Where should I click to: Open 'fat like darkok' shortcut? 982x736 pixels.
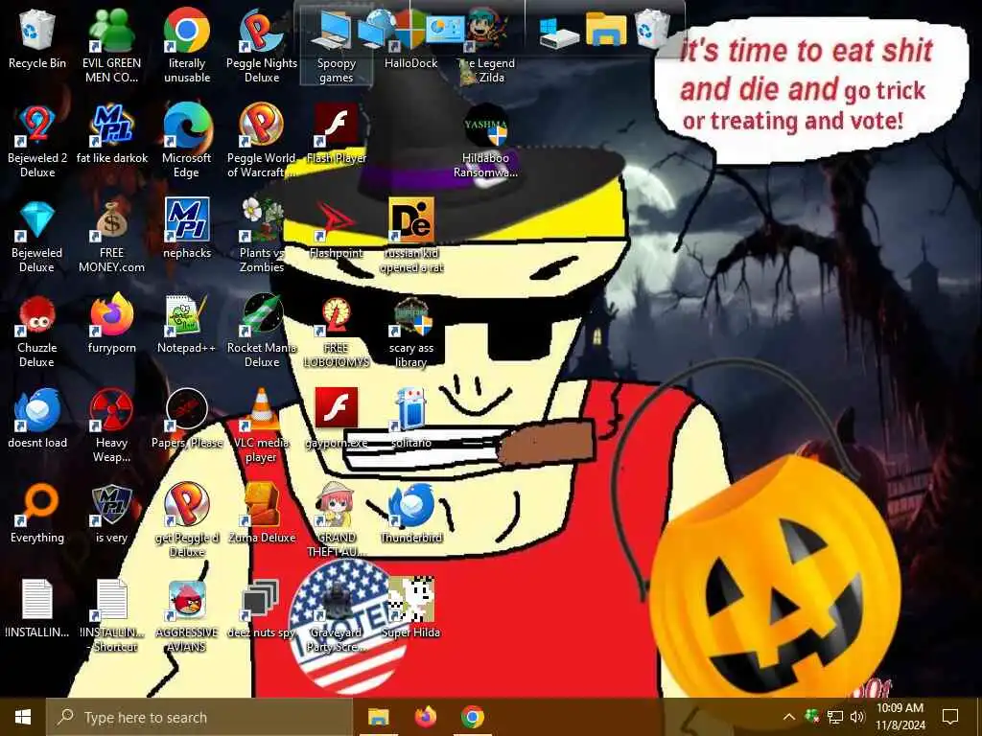tap(112, 134)
